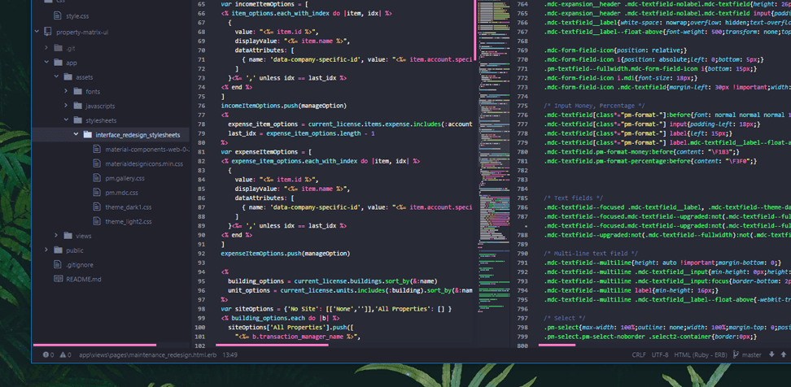Click '/* Input Money, Percentage */' comment

594,106
